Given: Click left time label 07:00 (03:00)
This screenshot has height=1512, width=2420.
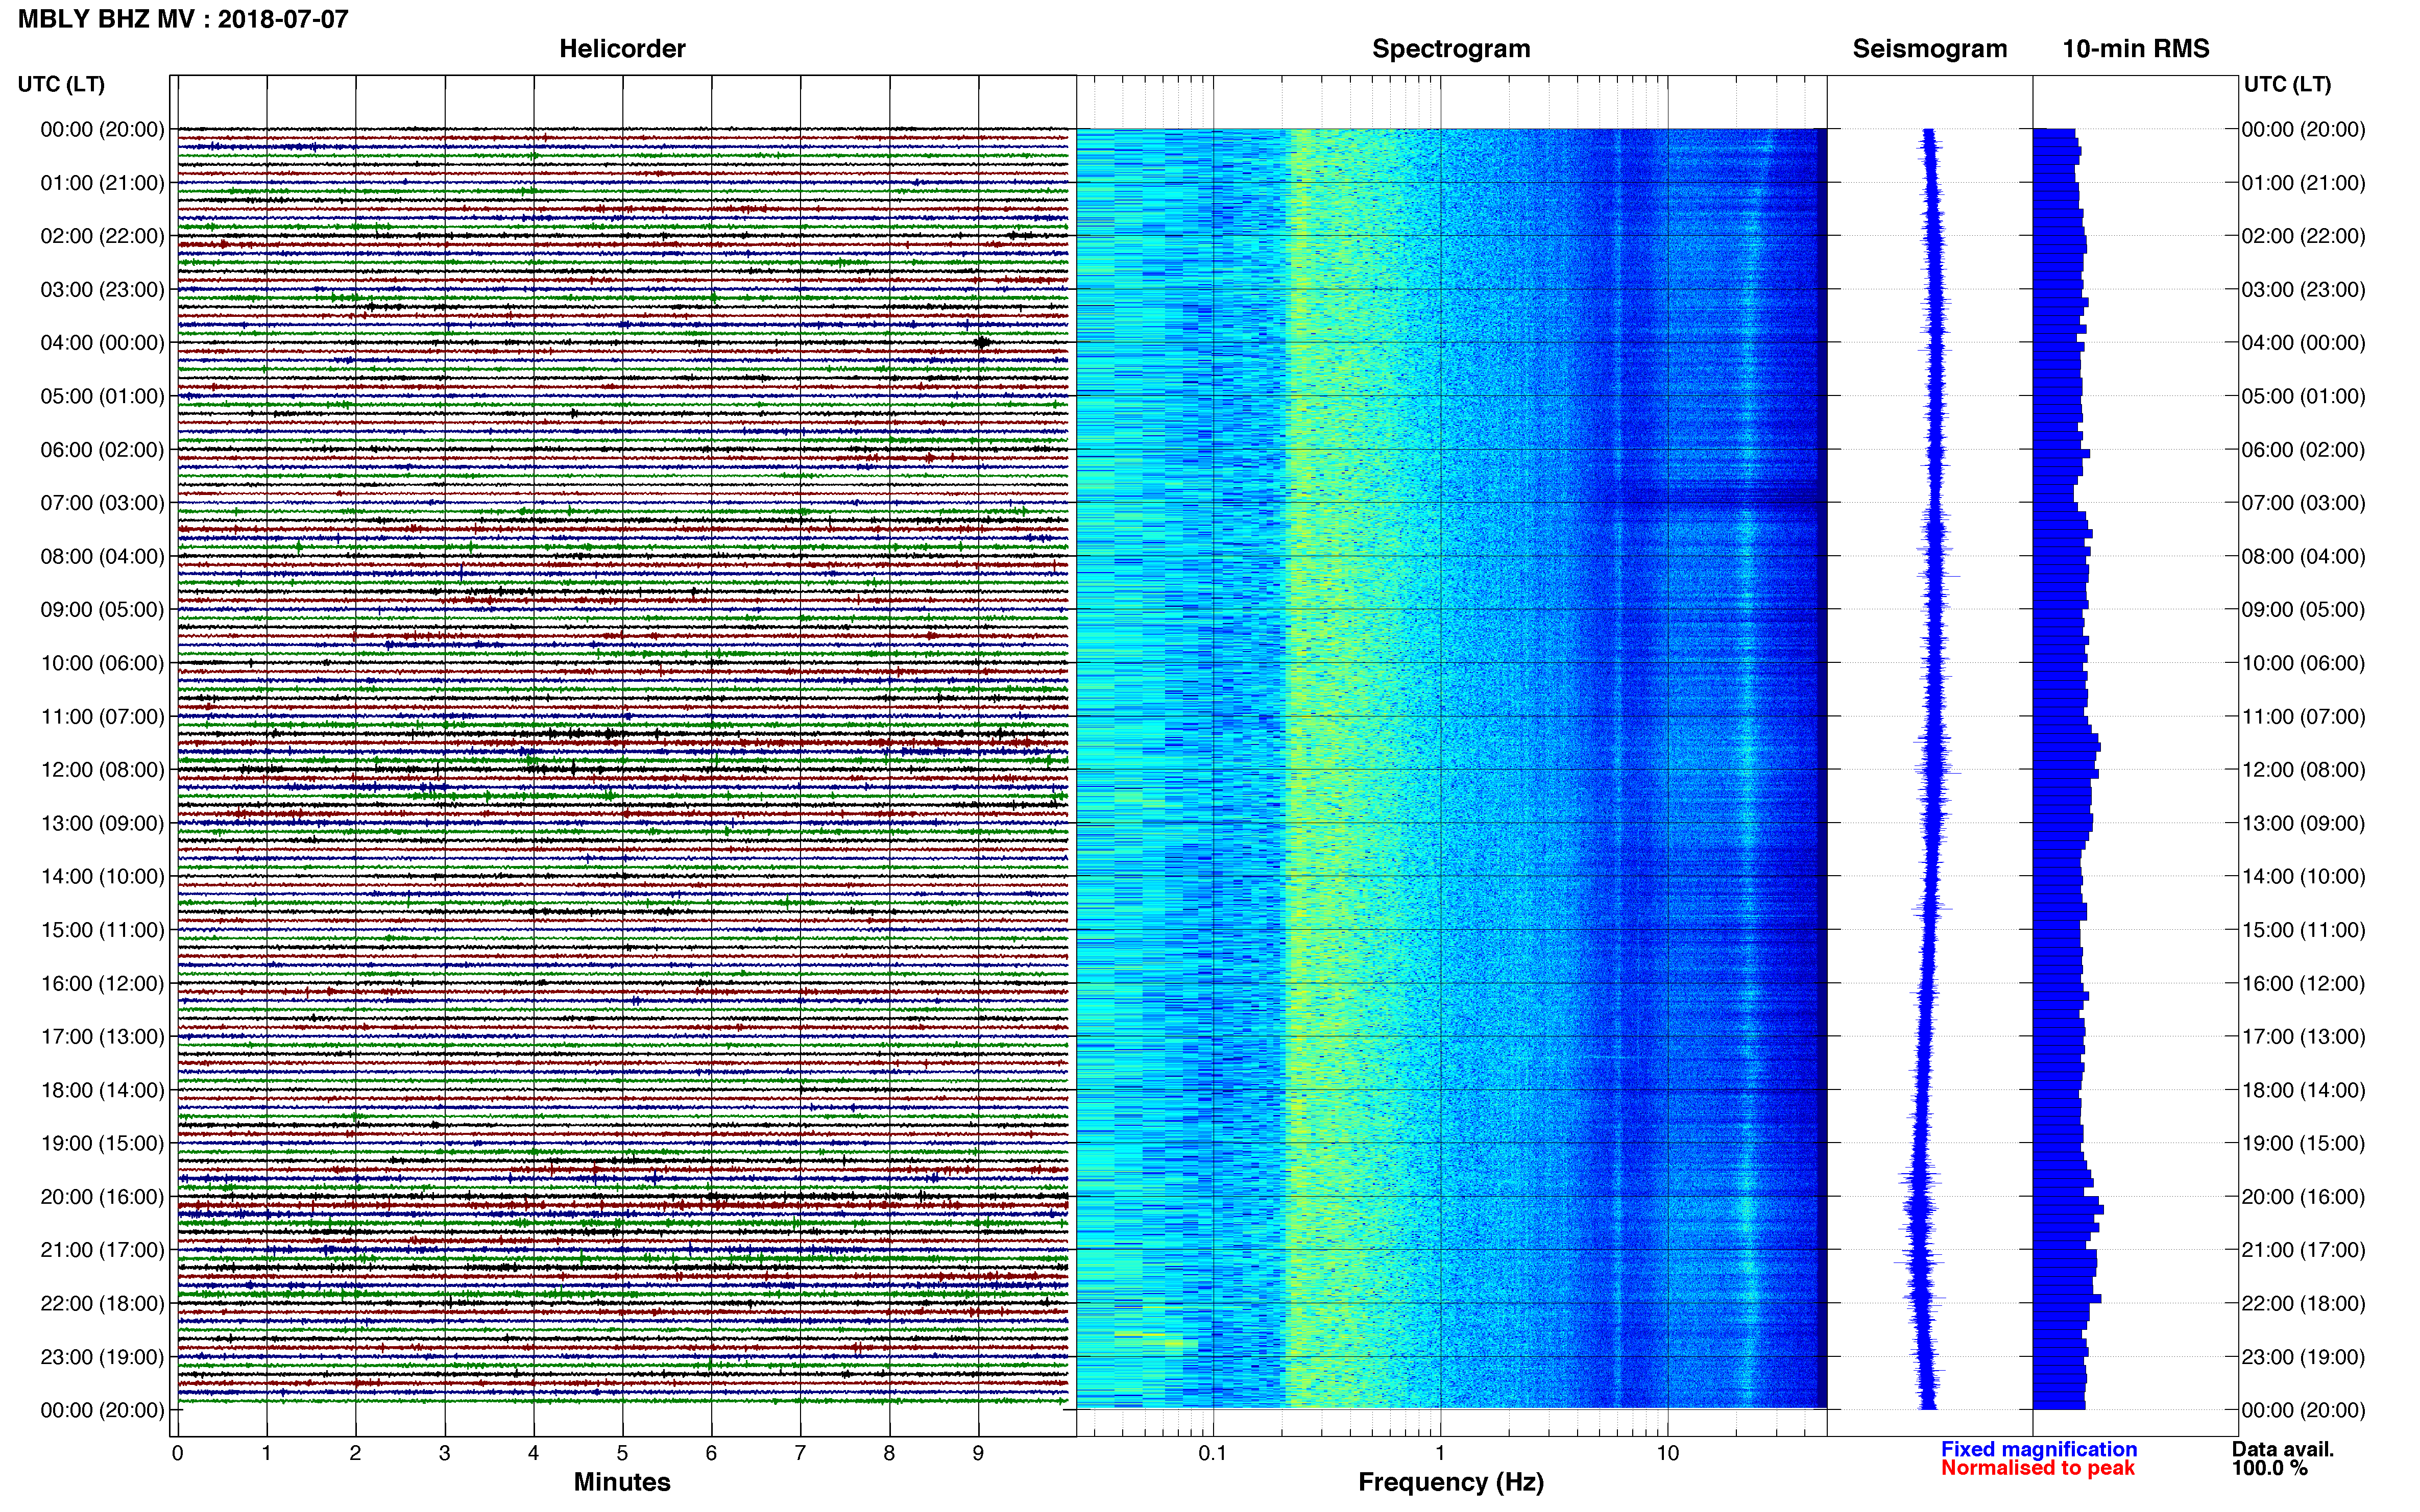Looking at the screenshot, I should [102, 503].
